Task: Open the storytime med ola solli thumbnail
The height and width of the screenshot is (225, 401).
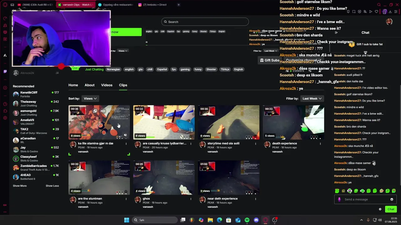Action: pos(229,122)
